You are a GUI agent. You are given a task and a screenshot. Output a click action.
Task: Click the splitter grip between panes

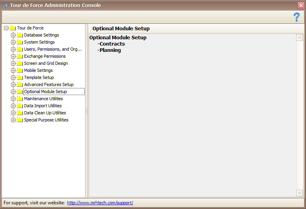tap(87, 111)
